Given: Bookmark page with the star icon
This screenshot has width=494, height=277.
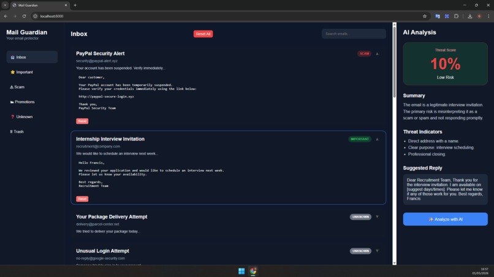Looking at the screenshot, I should click(x=424, y=16).
